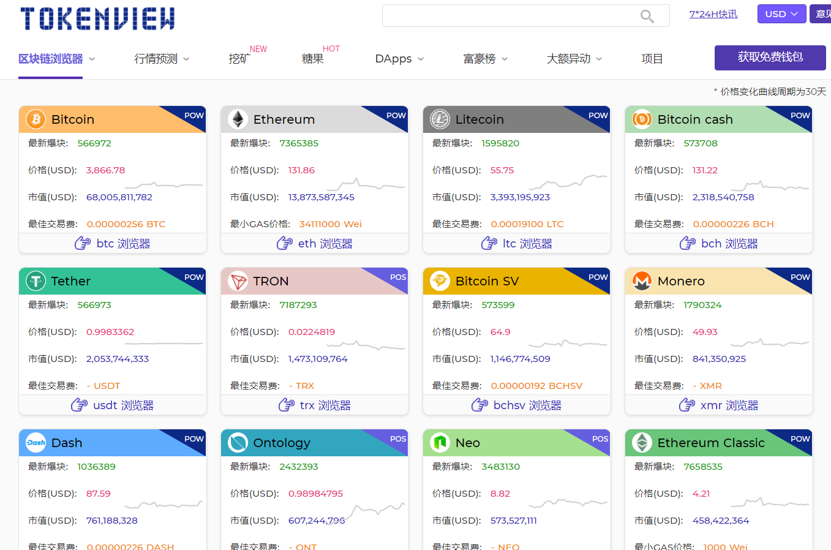This screenshot has height=550, width=831.
Task: Click the Ethereum Classic card title
Action: point(711,442)
